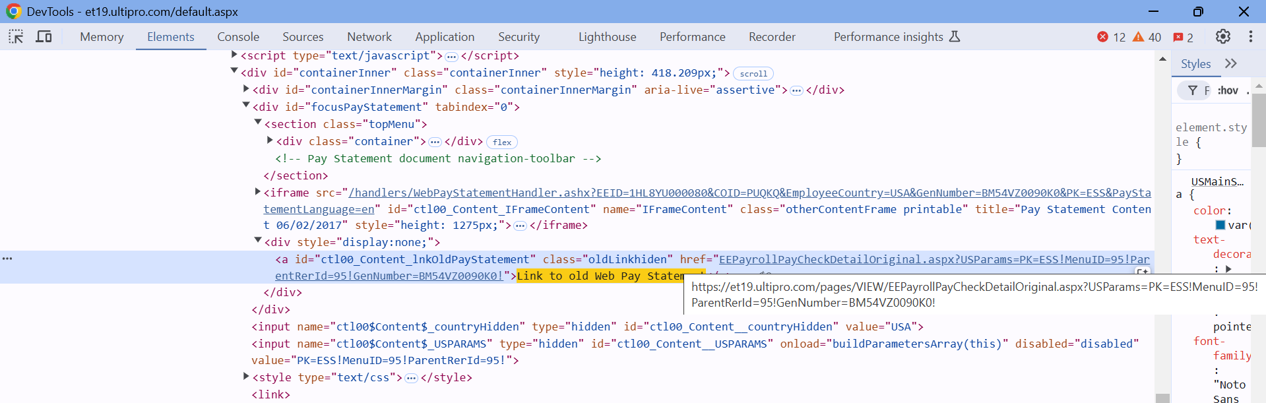Expand the style type text/css node
This screenshot has height=403, width=1266.
pyautogui.click(x=246, y=376)
